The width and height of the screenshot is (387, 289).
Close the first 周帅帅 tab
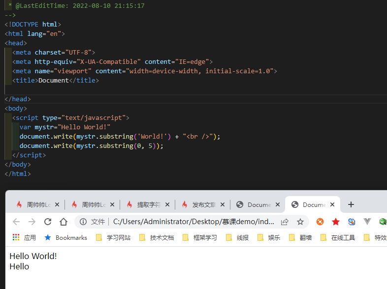pyautogui.click(x=57, y=204)
